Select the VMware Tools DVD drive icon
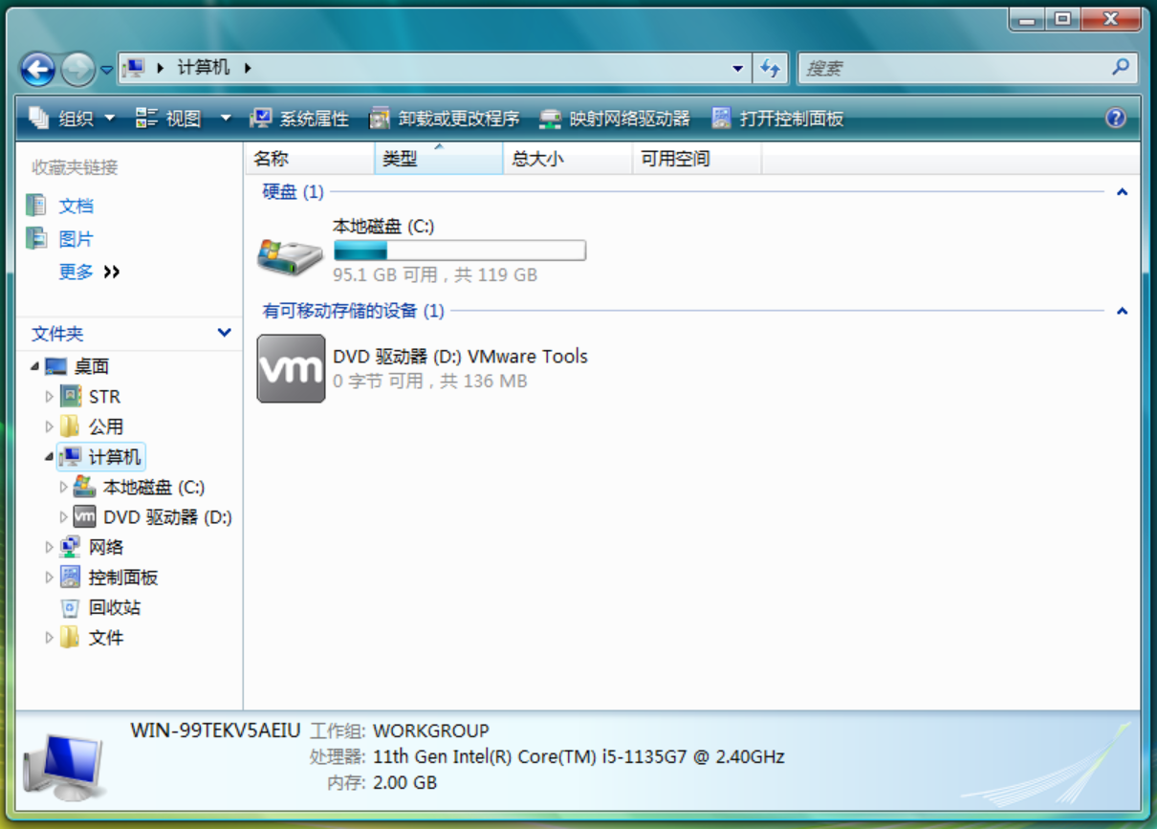This screenshot has height=829, width=1157. tap(291, 368)
